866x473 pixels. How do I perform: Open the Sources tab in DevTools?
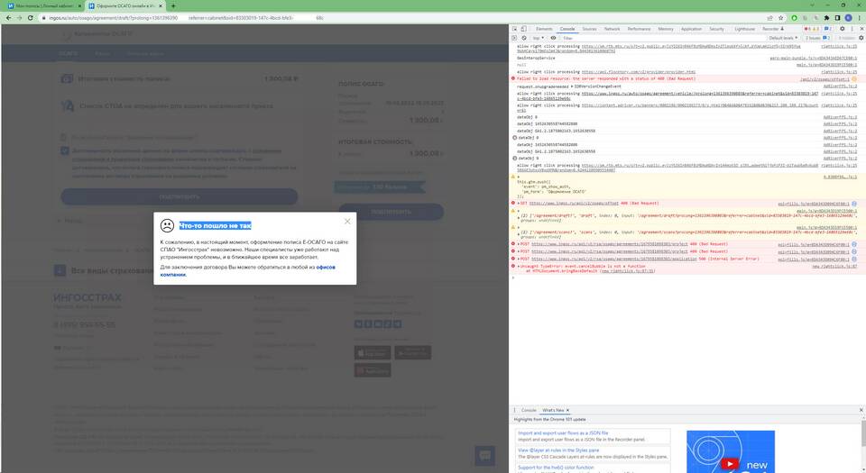(x=589, y=29)
